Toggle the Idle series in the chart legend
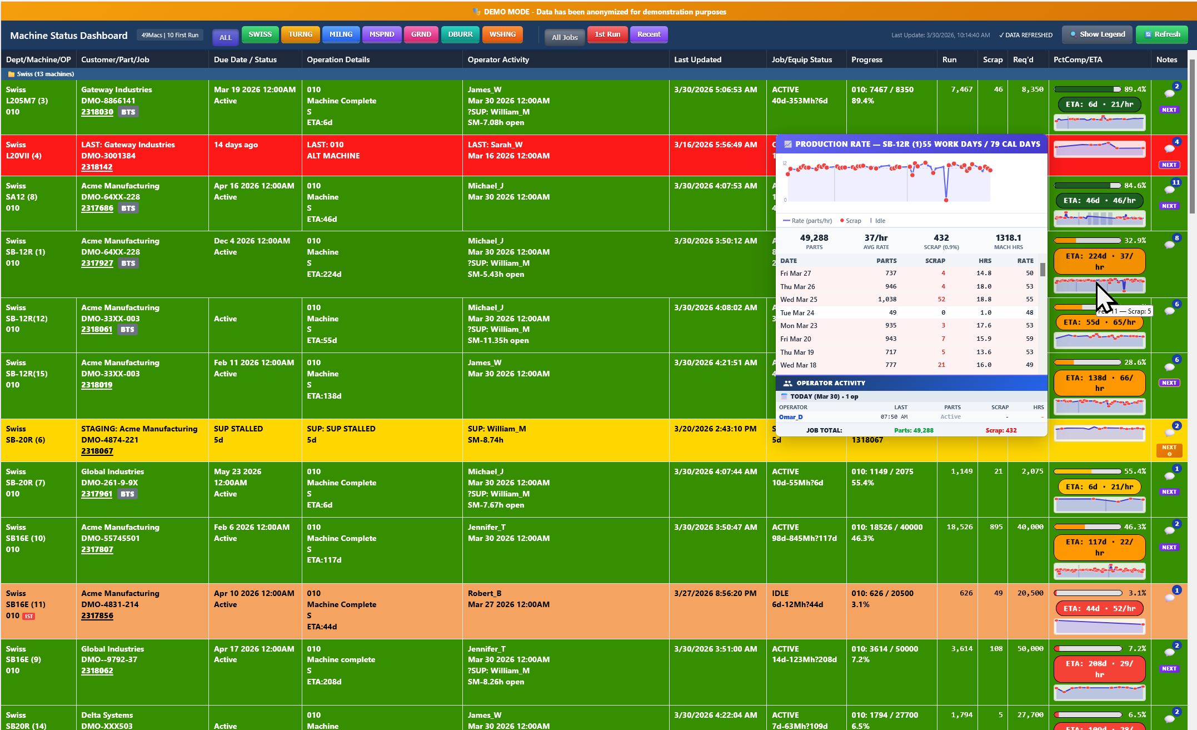This screenshot has width=1197, height=730. (878, 221)
